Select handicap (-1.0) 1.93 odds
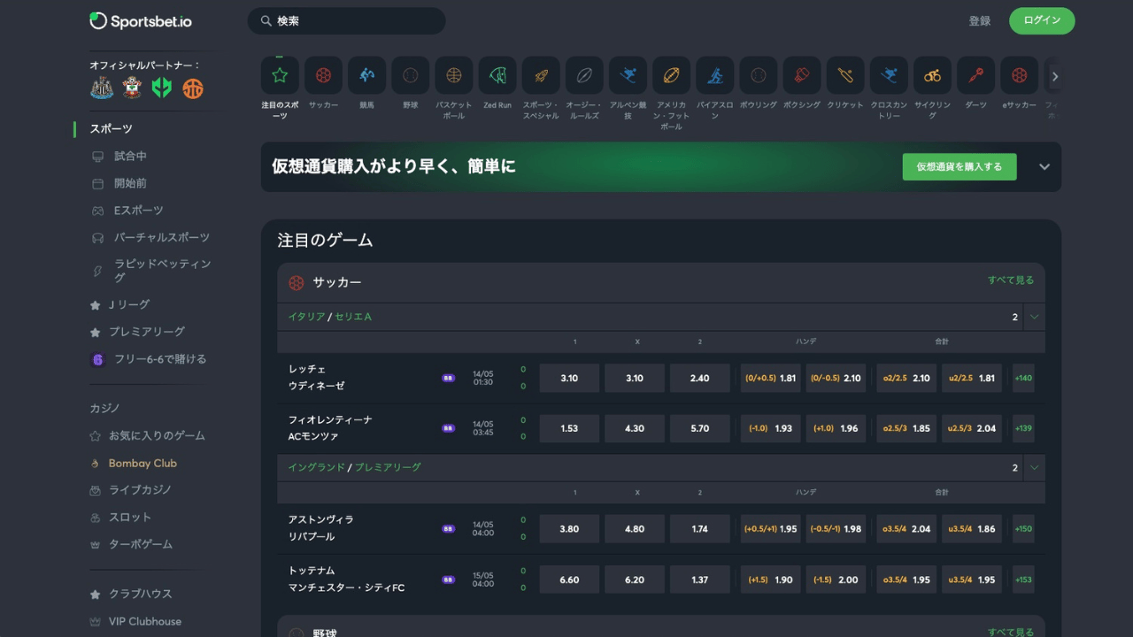 coord(770,428)
